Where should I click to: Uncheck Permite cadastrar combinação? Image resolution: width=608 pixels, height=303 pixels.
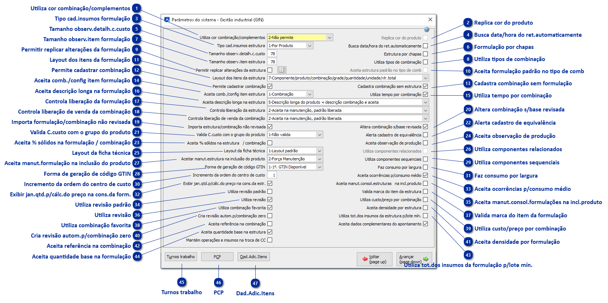coord(270,86)
